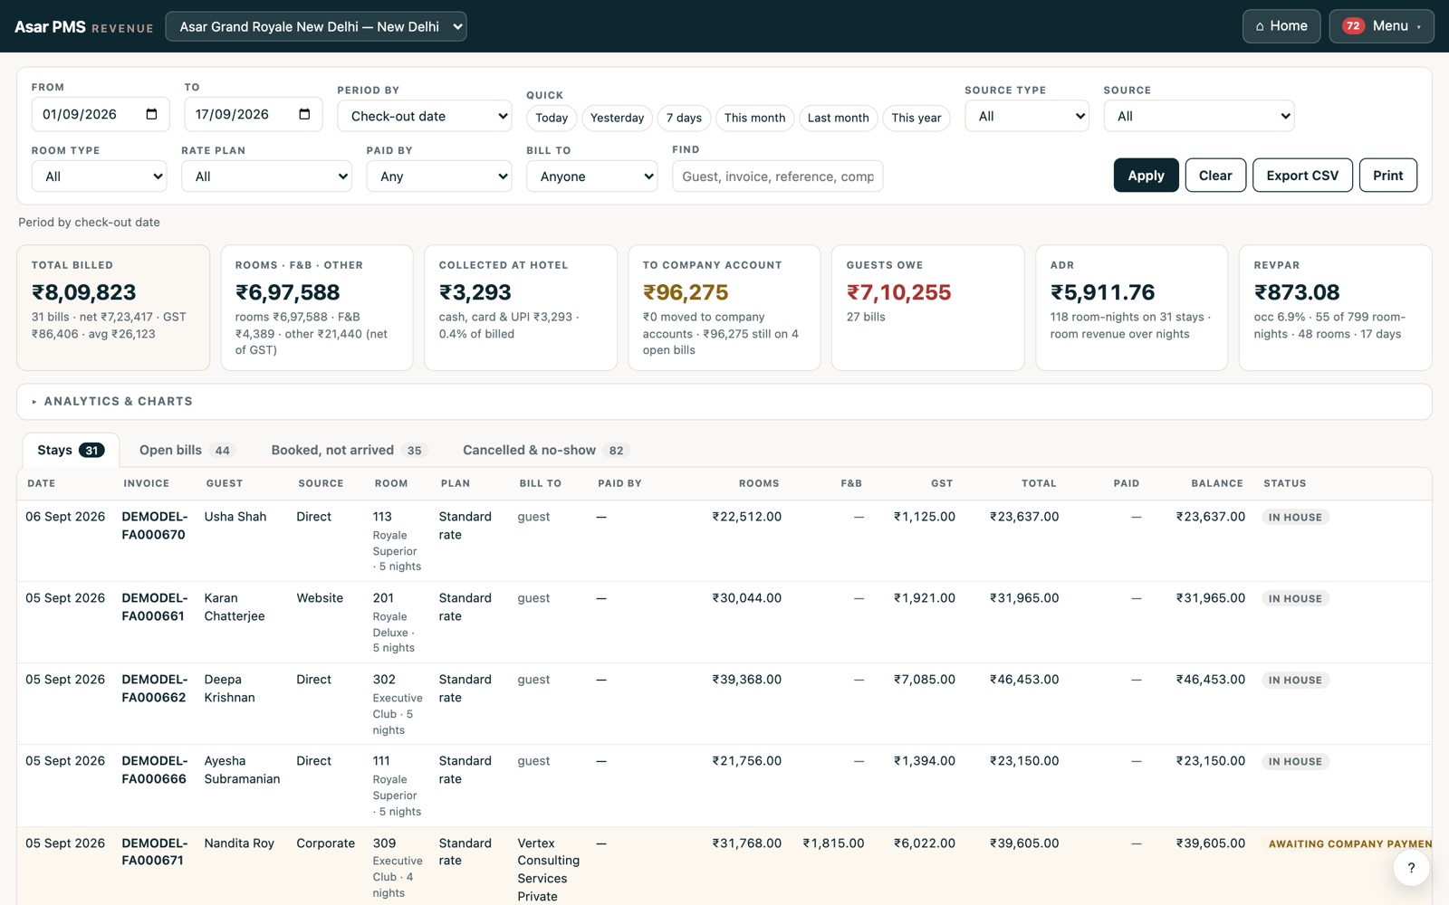Switch to the Booked, not arrived tab

pyautogui.click(x=349, y=450)
